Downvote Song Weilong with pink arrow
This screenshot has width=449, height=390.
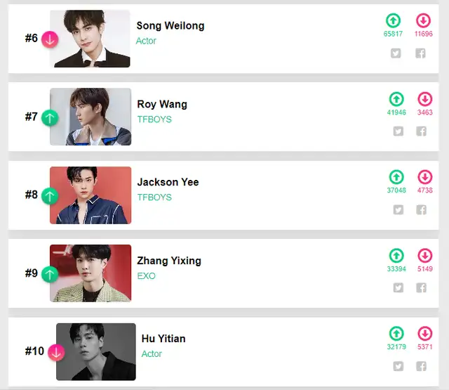pyautogui.click(x=423, y=20)
